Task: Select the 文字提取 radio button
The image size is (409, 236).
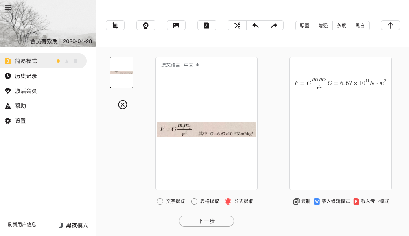Action: point(160,201)
